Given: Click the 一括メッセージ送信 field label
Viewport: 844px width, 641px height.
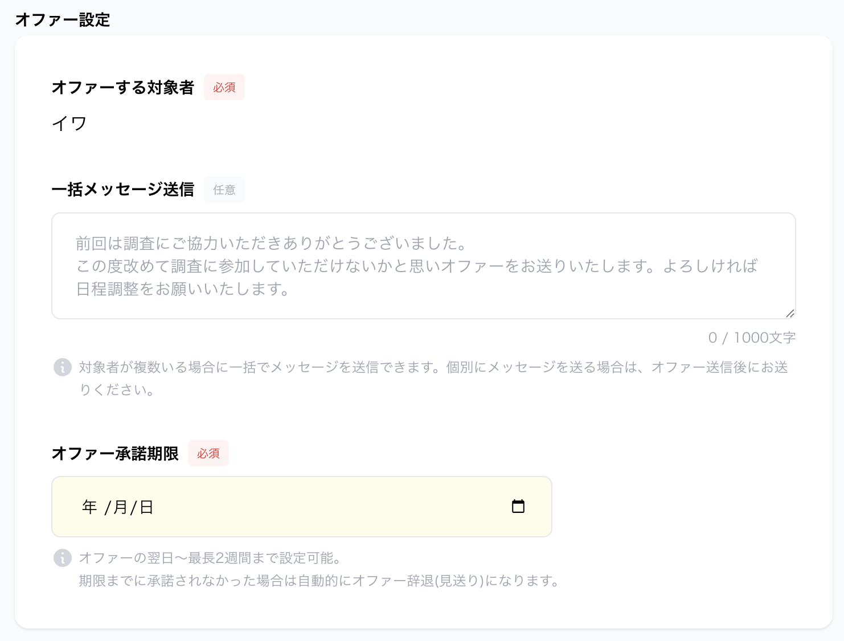Looking at the screenshot, I should pos(123,190).
